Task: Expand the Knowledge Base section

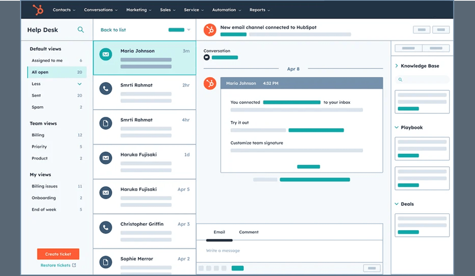Action: click(x=396, y=66)
